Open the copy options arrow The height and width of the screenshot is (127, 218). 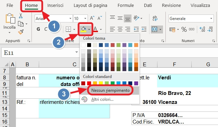point(26,24)
